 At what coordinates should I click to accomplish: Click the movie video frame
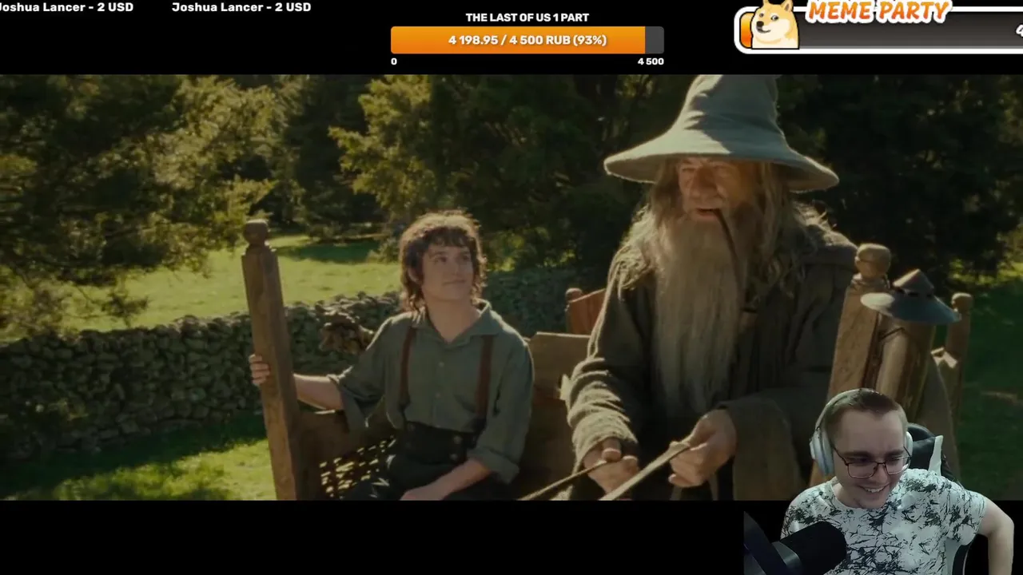coord(511,287)
